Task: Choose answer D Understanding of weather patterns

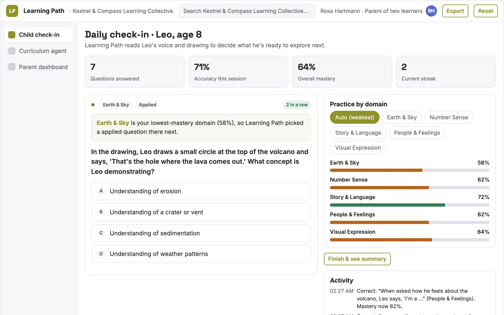Action: click(201, 254)
